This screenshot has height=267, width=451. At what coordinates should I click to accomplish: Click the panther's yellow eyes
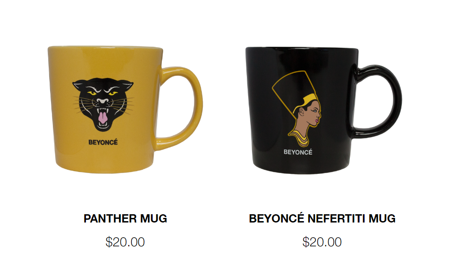click(x=103, y=93)
